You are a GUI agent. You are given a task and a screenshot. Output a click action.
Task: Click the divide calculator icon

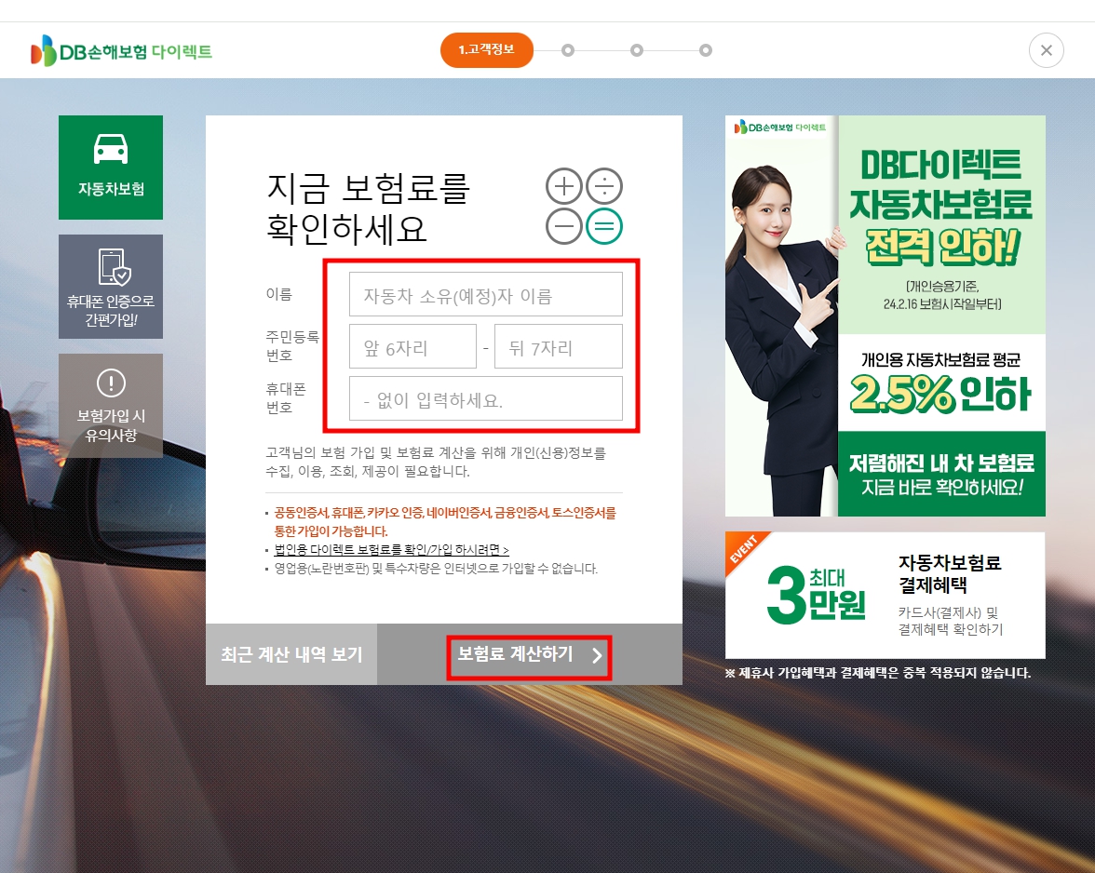(604, 186)
